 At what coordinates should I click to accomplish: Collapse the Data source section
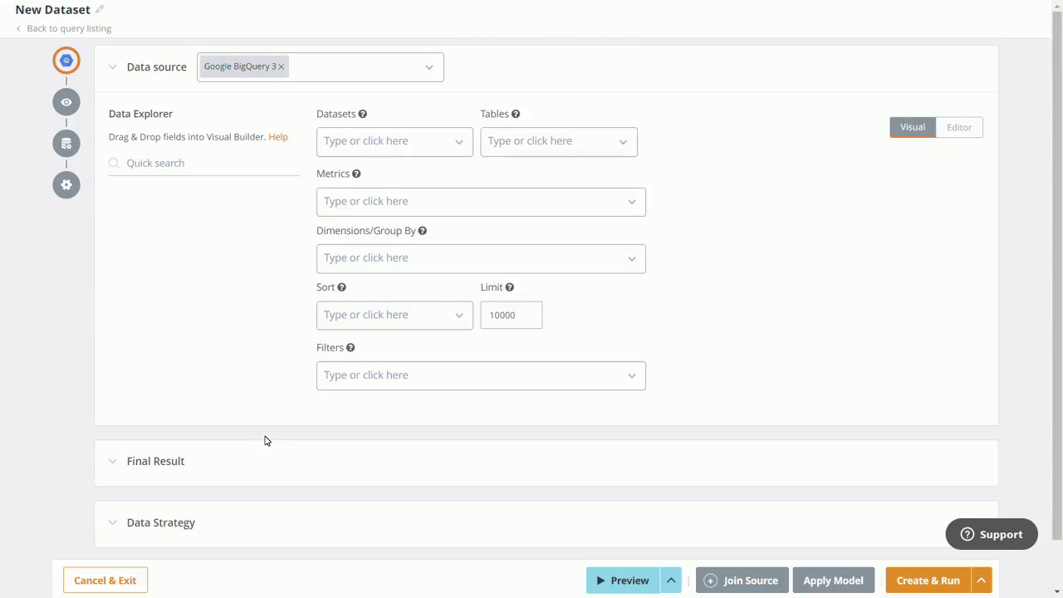[113, 66]
